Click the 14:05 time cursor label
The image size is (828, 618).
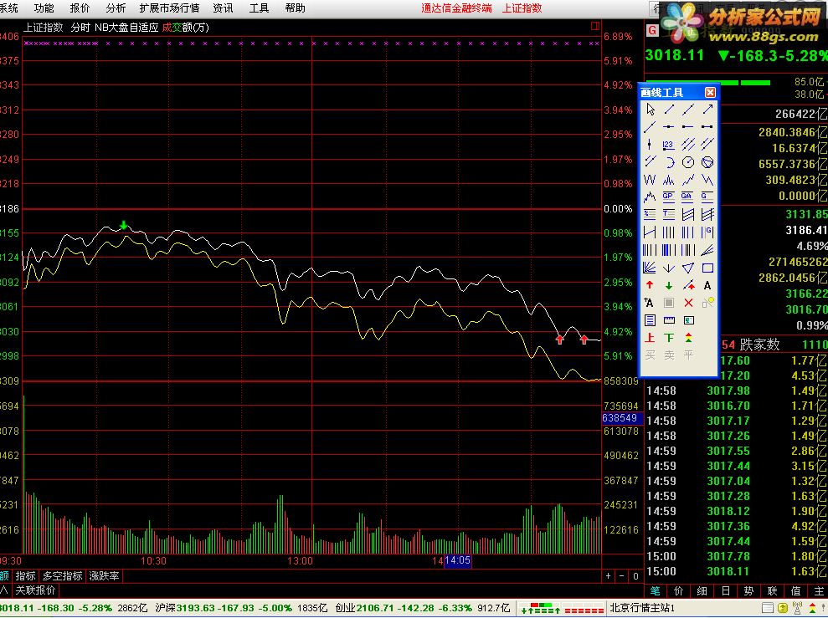click(x=457, y=560)
